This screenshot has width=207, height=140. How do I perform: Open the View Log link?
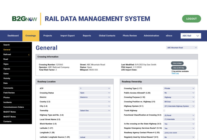[175, 73]
